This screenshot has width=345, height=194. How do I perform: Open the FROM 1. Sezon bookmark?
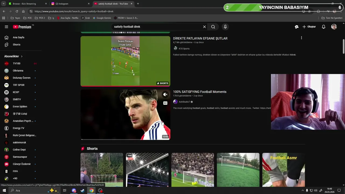126,18
